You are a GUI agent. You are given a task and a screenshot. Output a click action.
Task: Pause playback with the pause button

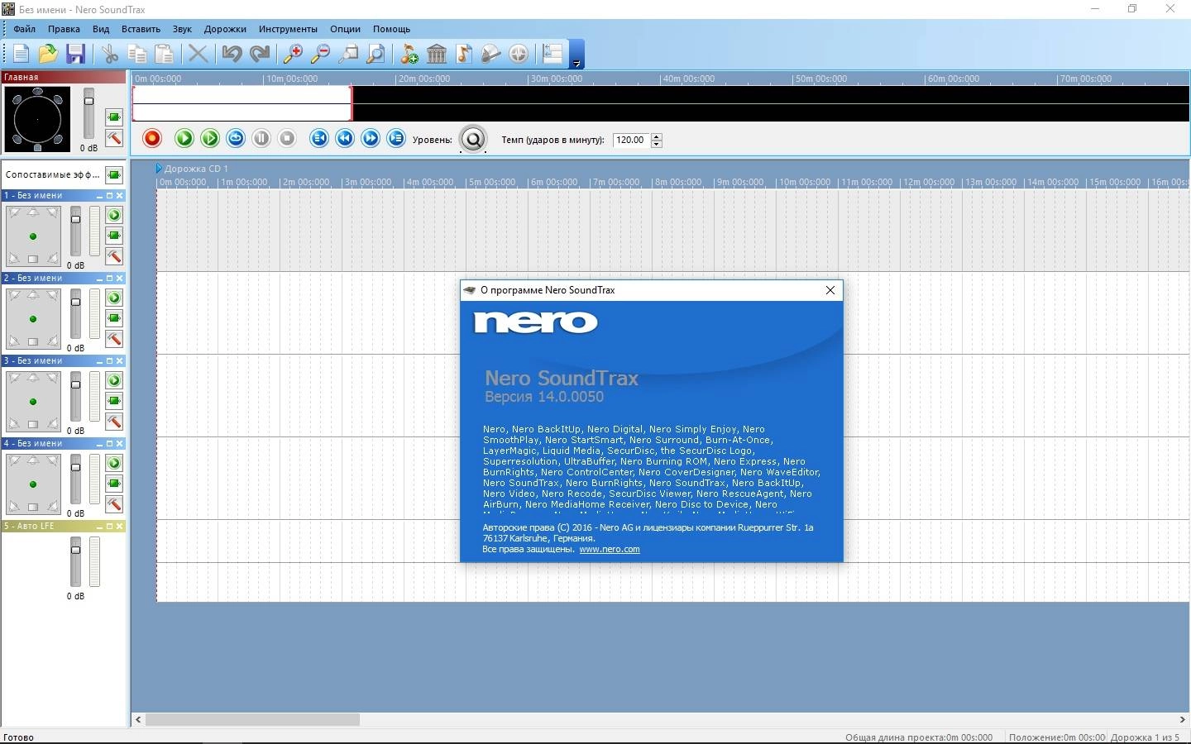[261, 138]
